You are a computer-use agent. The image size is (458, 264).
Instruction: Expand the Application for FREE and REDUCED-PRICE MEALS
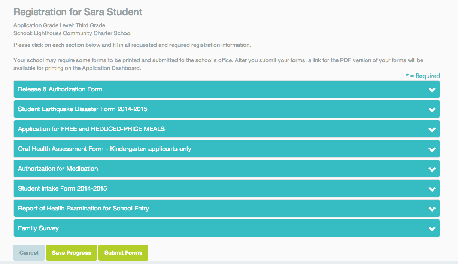[x=227, y=129]
